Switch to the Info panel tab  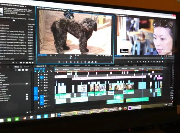8,67
